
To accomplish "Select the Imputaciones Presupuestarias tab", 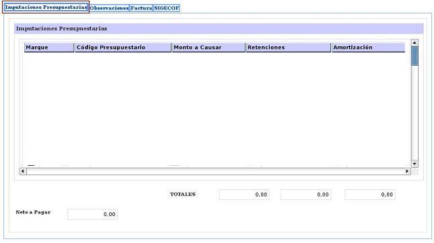I will 46,7.
